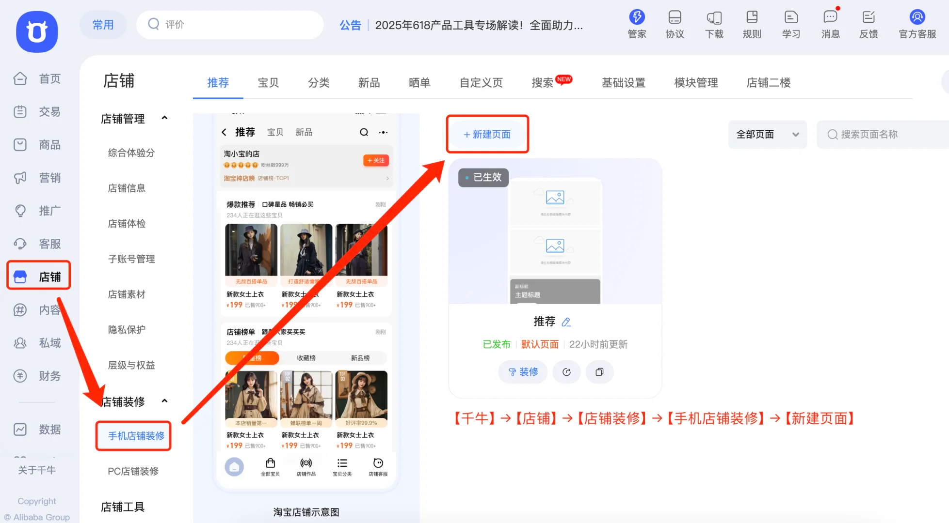Click the 新建页面 button
949x523 pixels.
click(487, 134)
